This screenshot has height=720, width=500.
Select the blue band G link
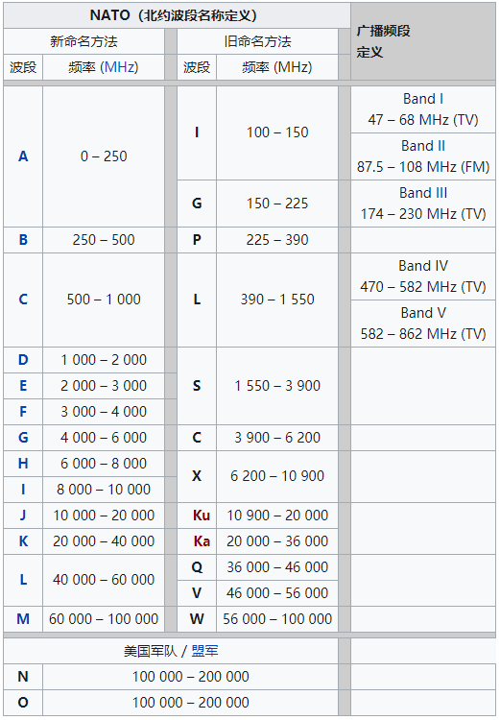pos(23,438)
